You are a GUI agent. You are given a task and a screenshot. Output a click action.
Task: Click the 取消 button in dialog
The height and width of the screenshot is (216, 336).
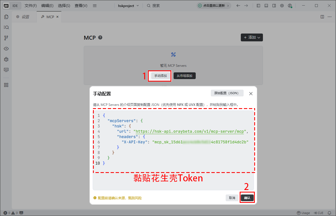click(232, 198)
